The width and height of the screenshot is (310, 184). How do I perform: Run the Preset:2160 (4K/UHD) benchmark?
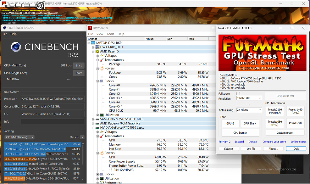tap(275, 111)
